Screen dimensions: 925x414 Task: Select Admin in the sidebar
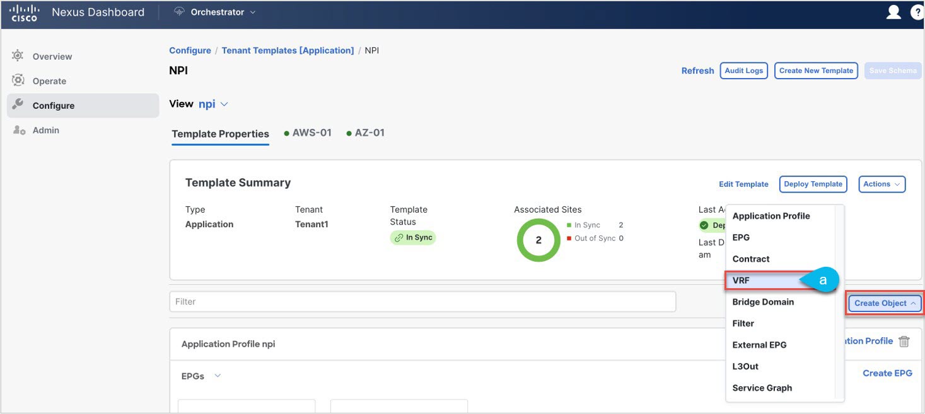[45, 130]
